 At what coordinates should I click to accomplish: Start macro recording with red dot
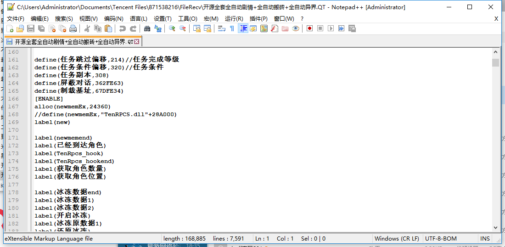(x=309, y=28)
